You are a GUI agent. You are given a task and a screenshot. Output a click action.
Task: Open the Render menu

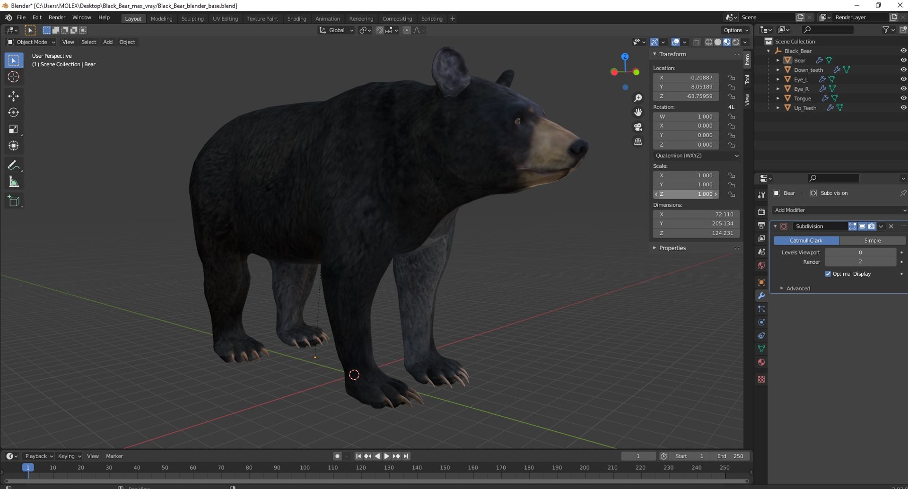click(57, 17)
